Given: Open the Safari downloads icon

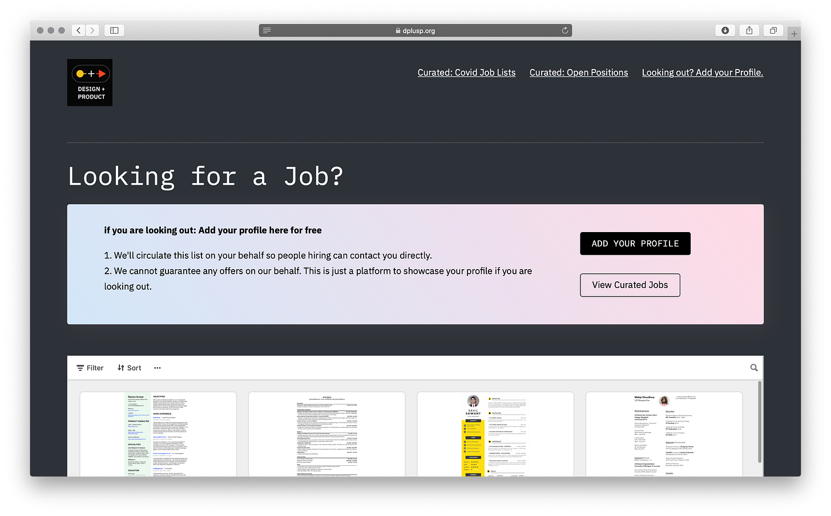Looking at the screenshot, I should [725, 30].
